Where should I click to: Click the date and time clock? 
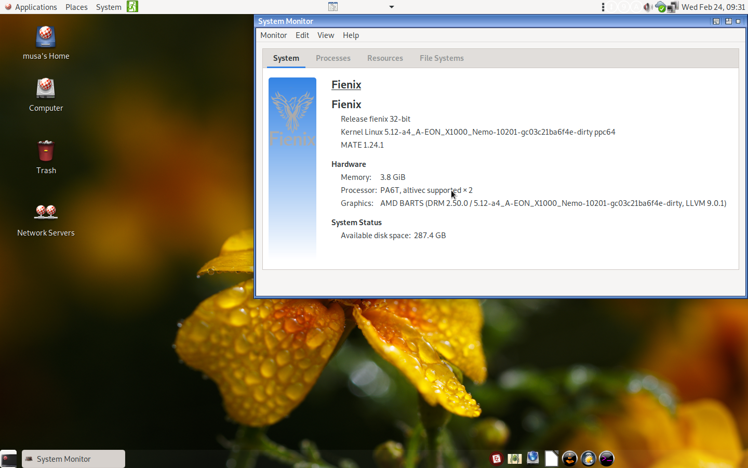pyautogui.click(x=713, y=7)
